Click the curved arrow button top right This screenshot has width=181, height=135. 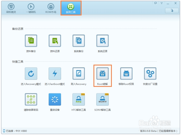[172, 11]
